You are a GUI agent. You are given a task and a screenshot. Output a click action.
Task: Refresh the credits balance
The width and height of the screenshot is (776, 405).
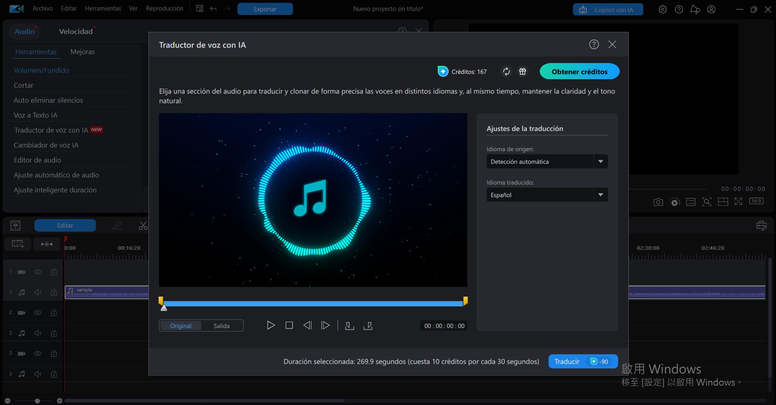506,71
